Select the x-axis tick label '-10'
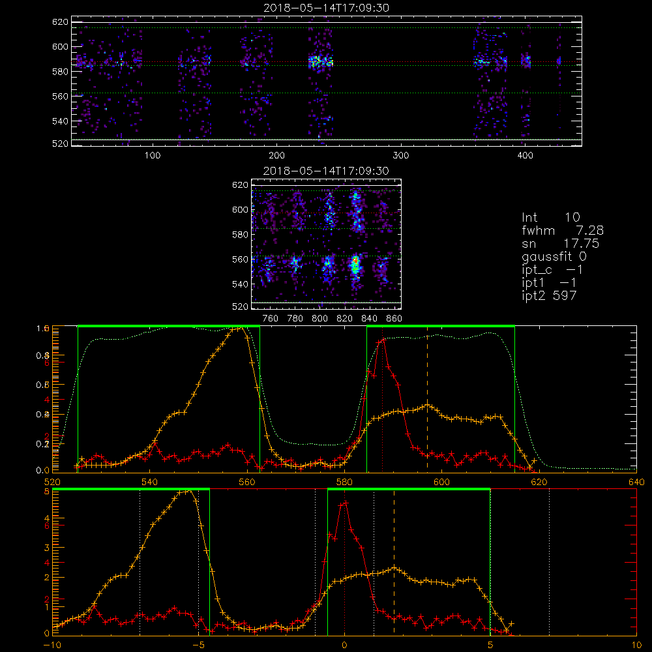Image resolution: width=652 pixels, height=652 pixels. click(x=52, y=645)
